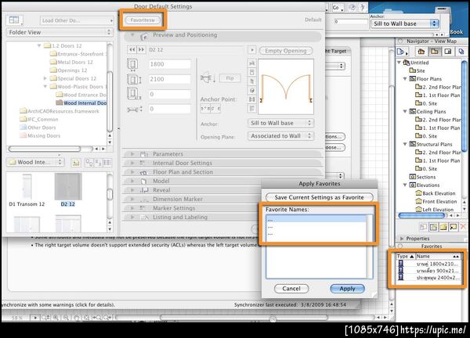Expand the Reveal panel
The image size is (470, 338).
tap(132, 190)
